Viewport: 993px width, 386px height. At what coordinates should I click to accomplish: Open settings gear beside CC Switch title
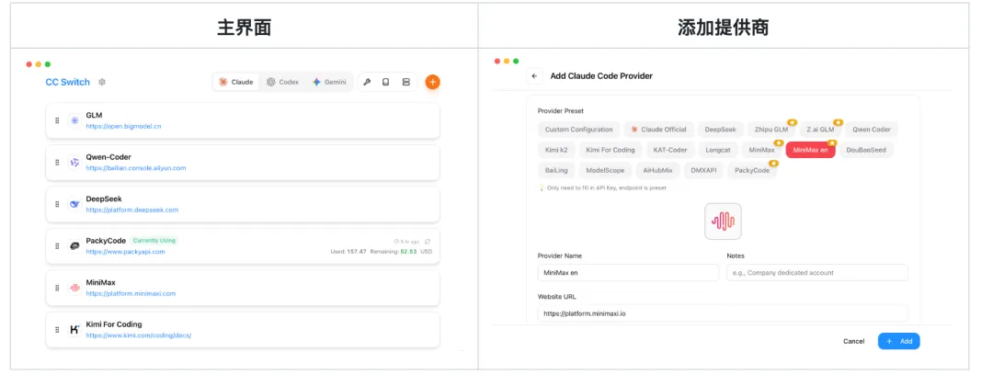coord(103,83)
